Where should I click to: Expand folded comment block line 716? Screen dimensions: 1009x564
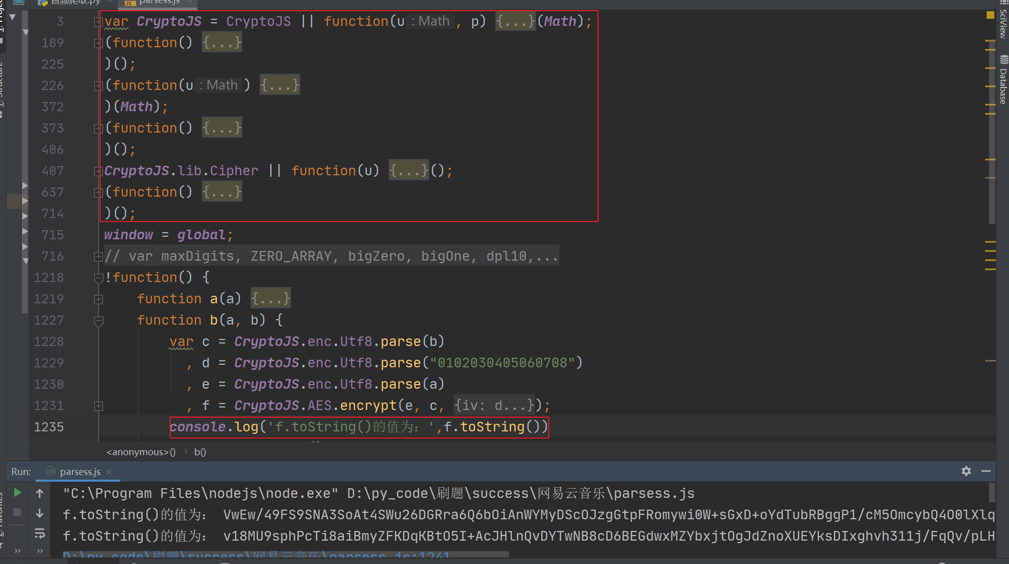[x=98, y=257]
